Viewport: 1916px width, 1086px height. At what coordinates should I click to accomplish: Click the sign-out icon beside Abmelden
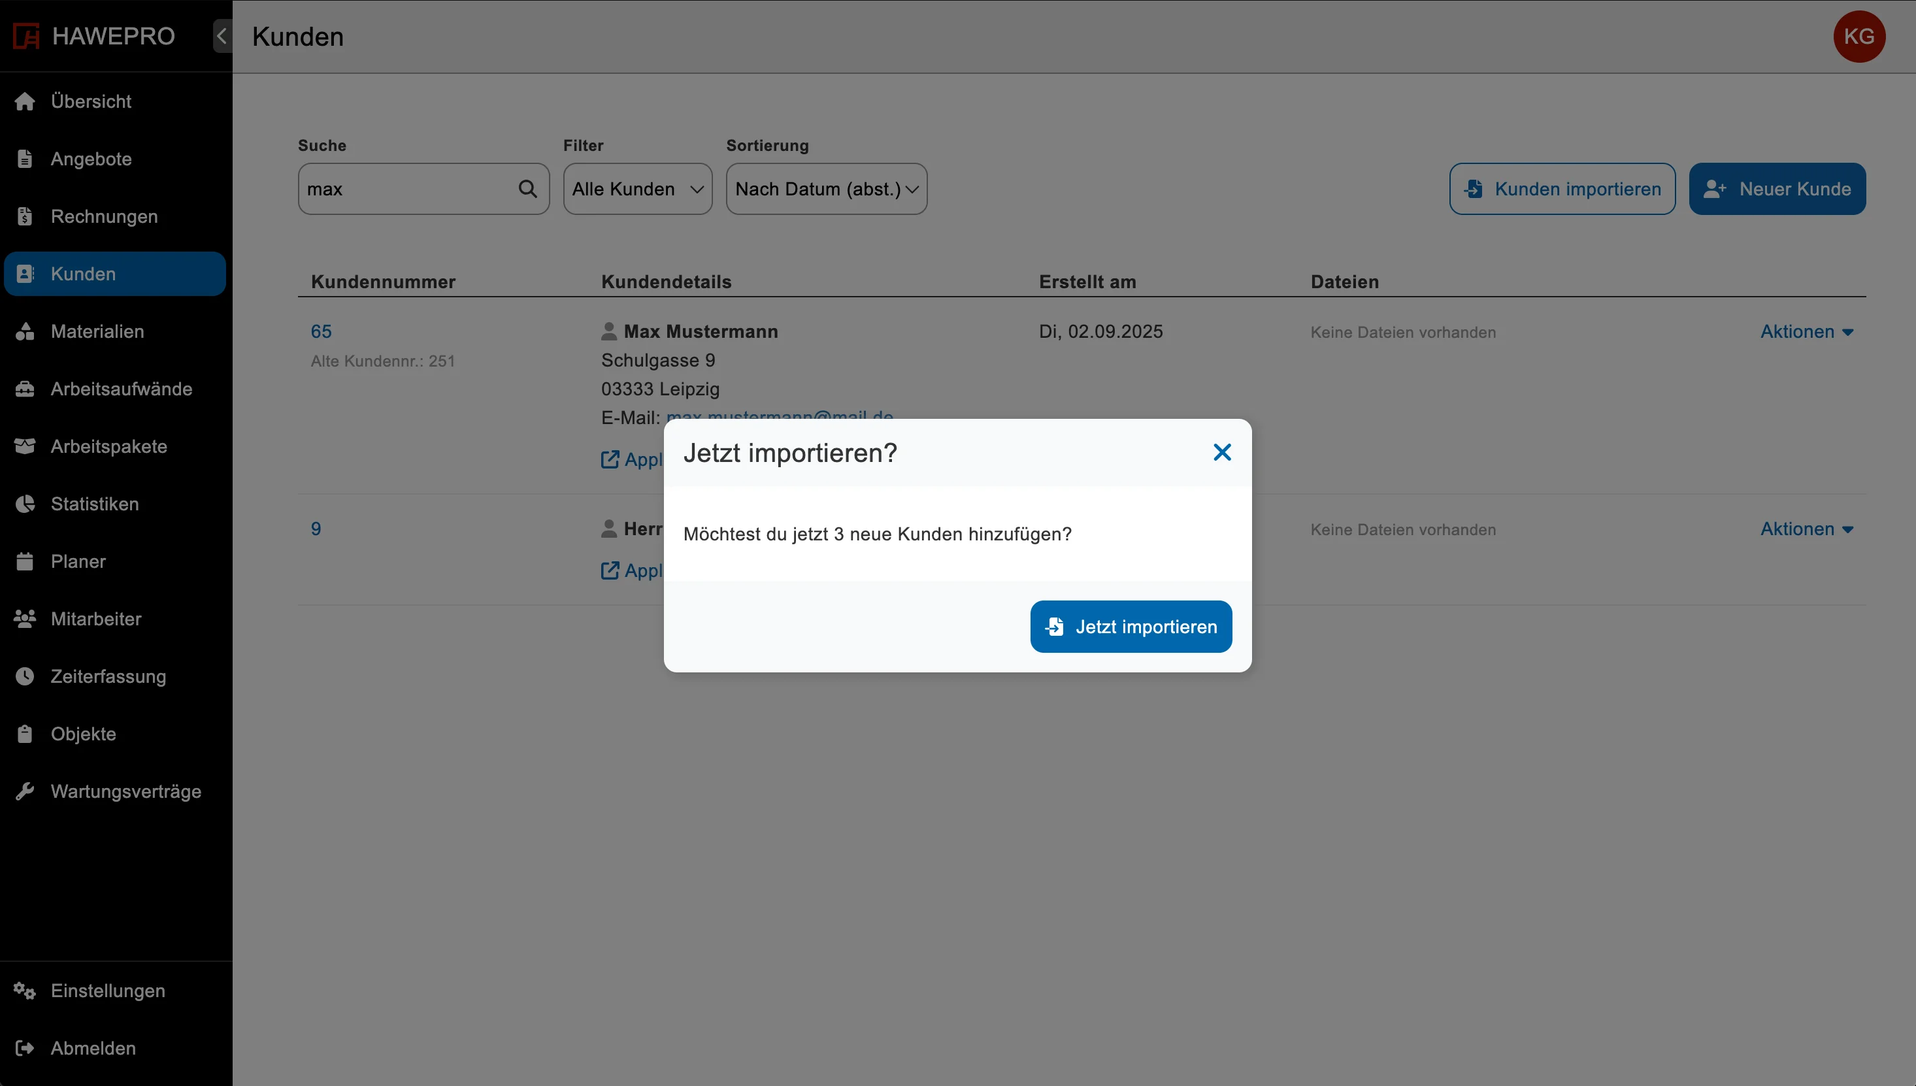point(25,1048)
